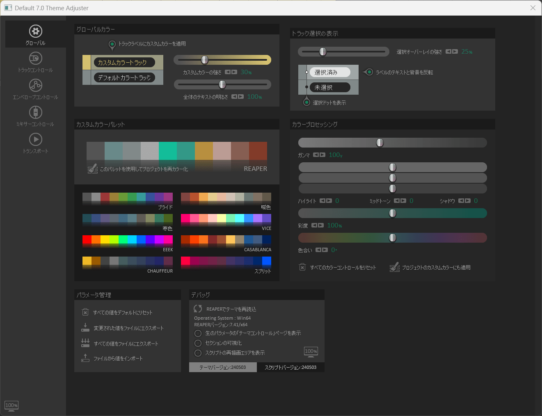The width and height of the screenshot is (542, 416).
Task: Click the 100% scale indicator at bottom left
Action: 11,405
